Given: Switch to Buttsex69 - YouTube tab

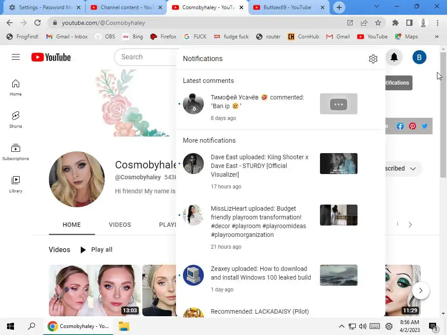Looking at the screenshot, I should click(x=289, y=7).
